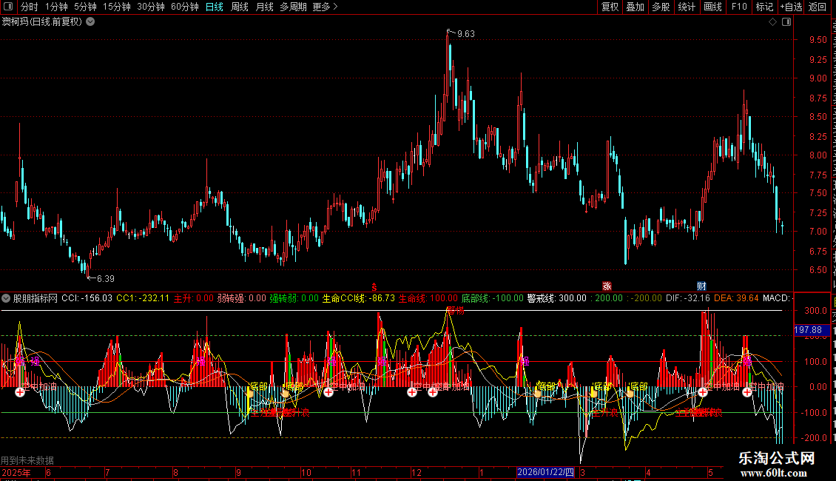This screenshot has width=836, height=481.
Task: Click the 弱转强: 0.00 legend entry
Action: click(241, 298)
